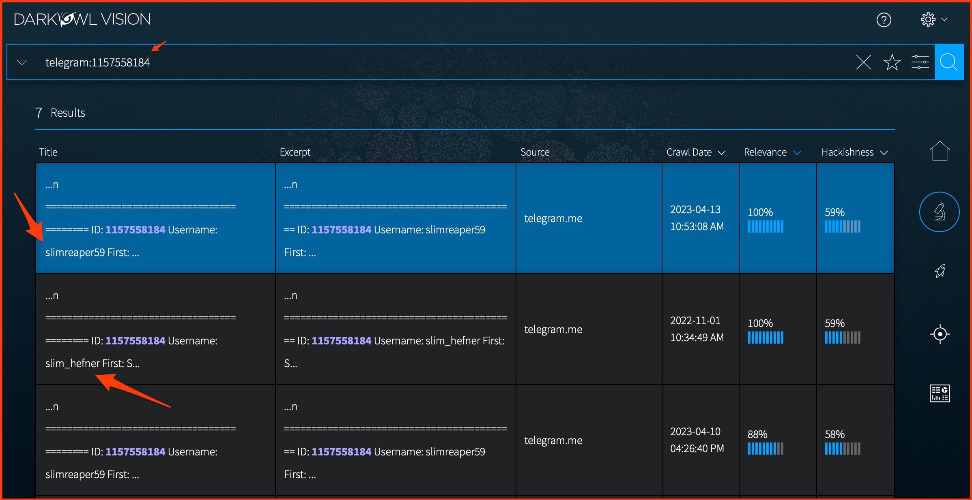
Task: Select excerpt mentioning slim_hefner First
Action: (396, 329)
